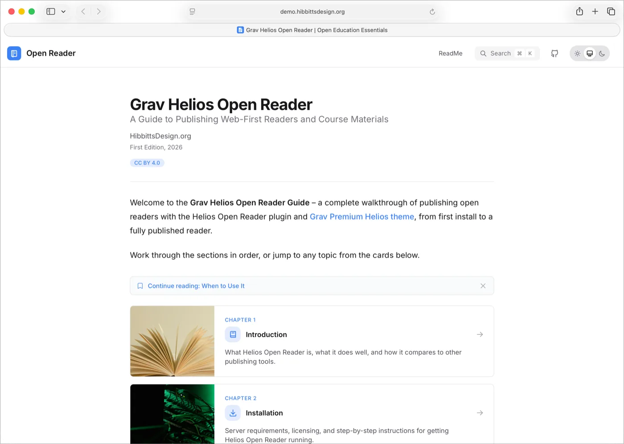624x444 pixels.
Task: Click the Installation download icon
Action: 233,413
